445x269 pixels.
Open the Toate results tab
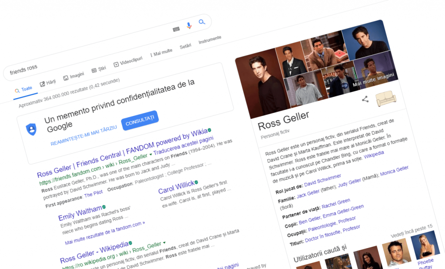24,90
